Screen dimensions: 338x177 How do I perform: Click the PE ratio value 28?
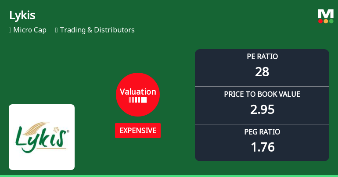pos(262,72)
